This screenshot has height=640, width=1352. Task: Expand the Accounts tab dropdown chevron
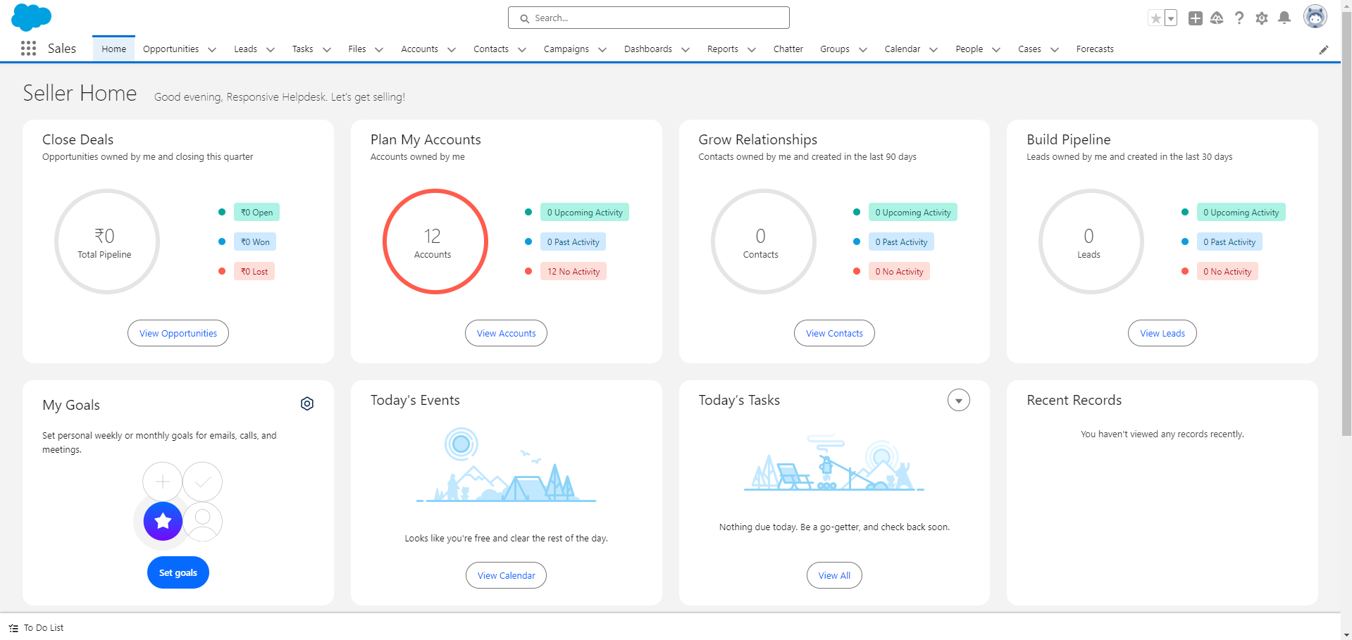452,49
